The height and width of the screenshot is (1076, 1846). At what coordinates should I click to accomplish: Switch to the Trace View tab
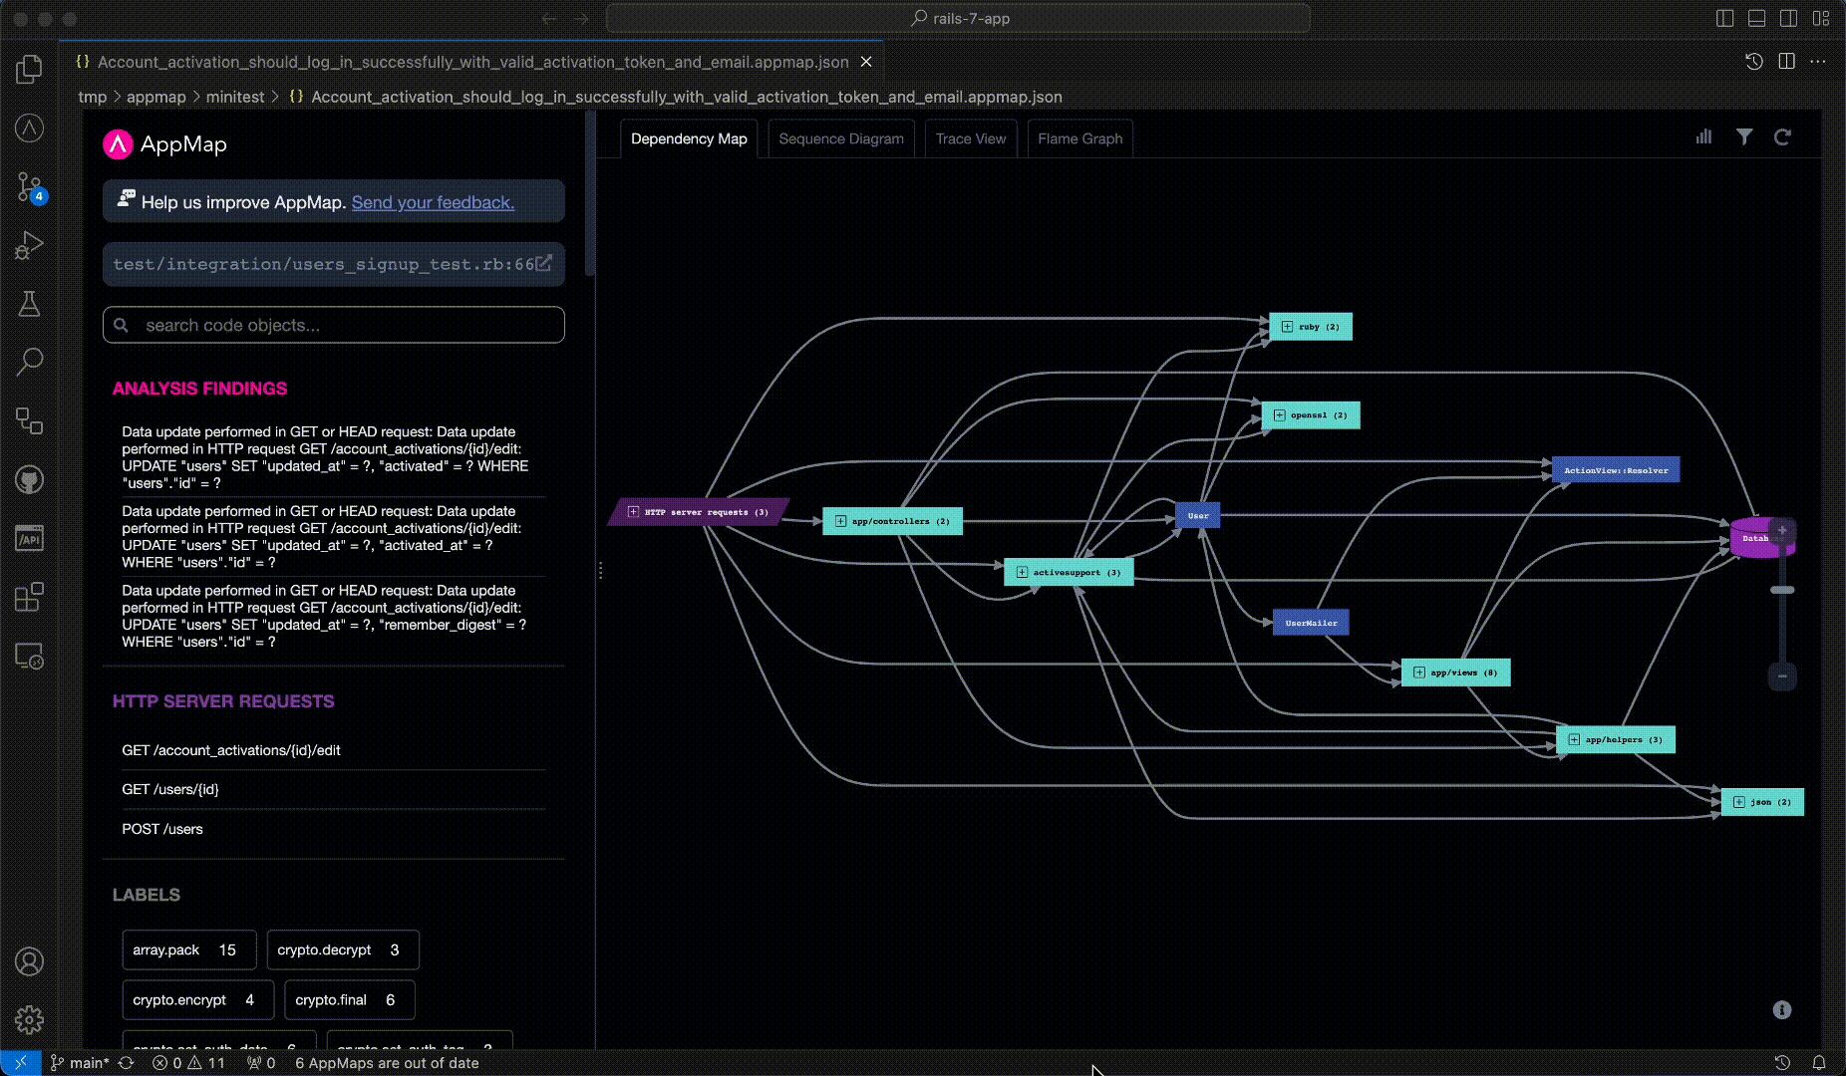[x=971, y=138]
